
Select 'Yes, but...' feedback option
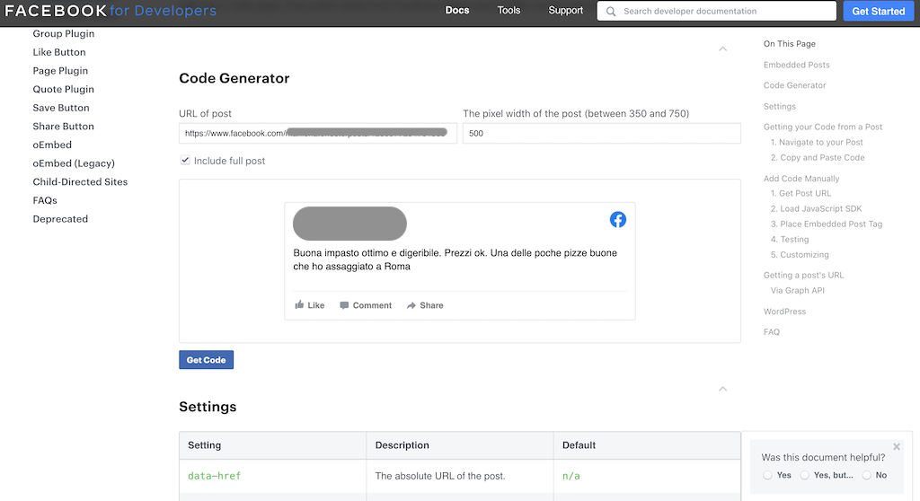pos(804,475)
